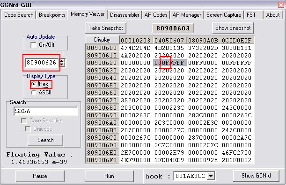
Task: Open the AR Codes tab
Action: point(156,15)
